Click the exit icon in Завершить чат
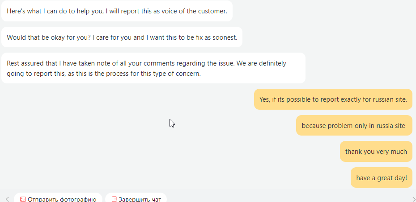The image size is (416, 202). 115,199
